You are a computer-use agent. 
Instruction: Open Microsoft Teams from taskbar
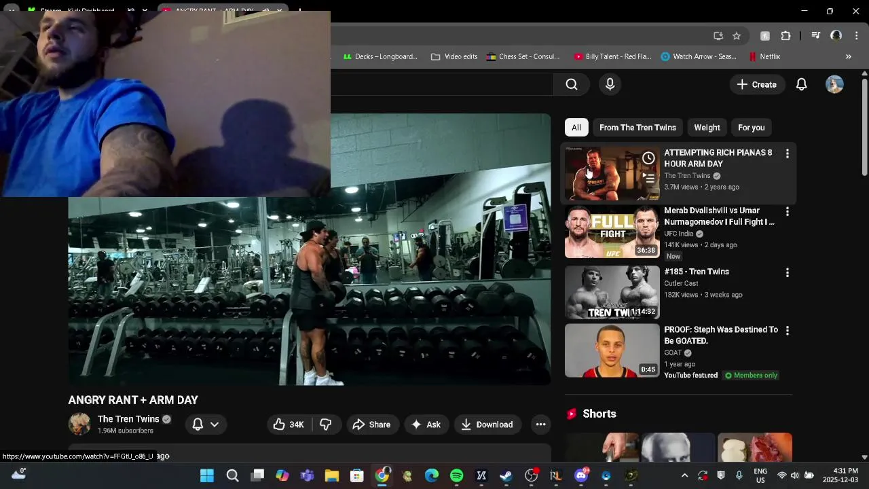[x=307, y=475]
